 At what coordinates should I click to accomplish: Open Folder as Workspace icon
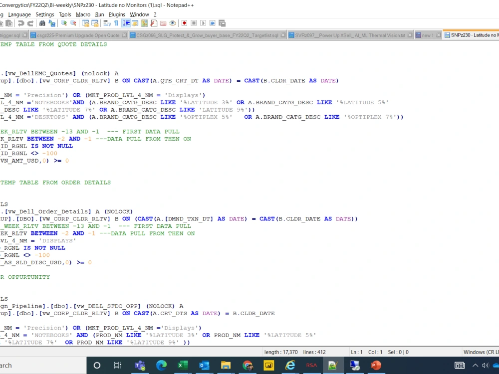163,23
